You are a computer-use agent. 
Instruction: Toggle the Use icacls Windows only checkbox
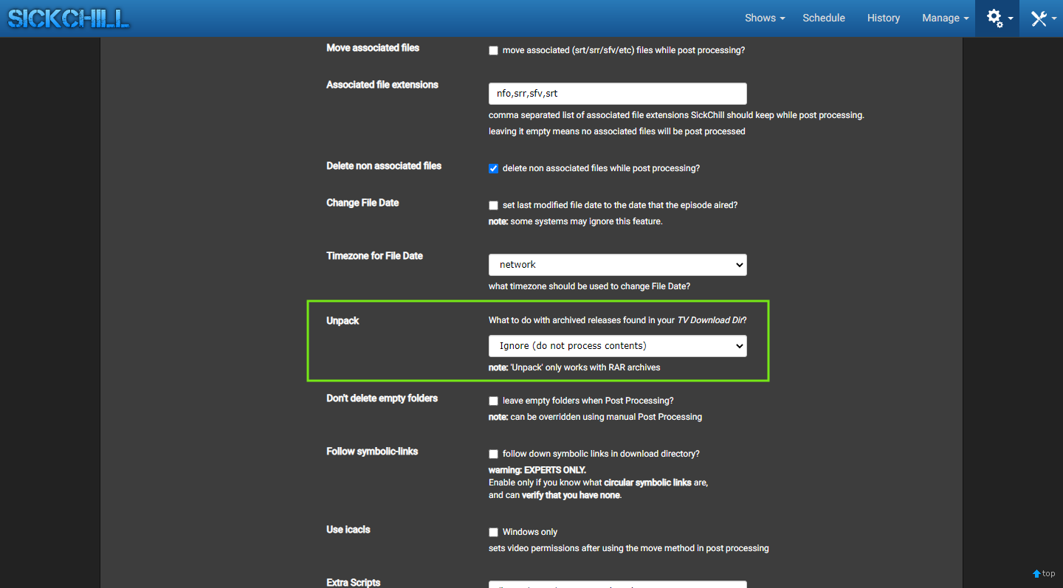point(493,532)
